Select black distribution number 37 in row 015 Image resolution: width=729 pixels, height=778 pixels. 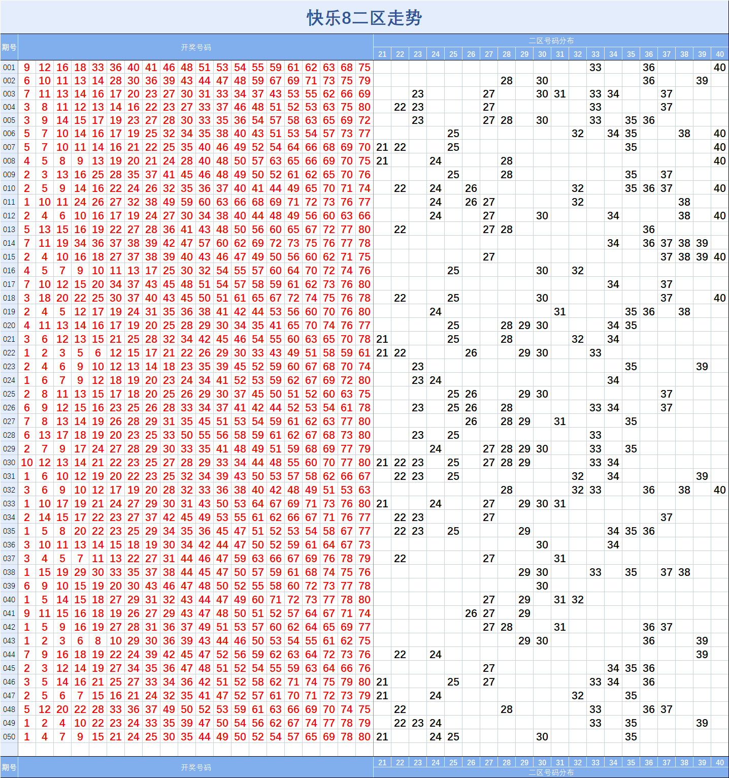pos(667,257)
